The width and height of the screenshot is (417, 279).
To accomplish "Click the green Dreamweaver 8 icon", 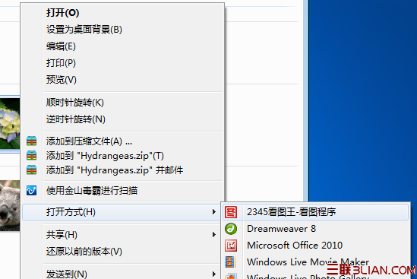I will tap(231, 229).
